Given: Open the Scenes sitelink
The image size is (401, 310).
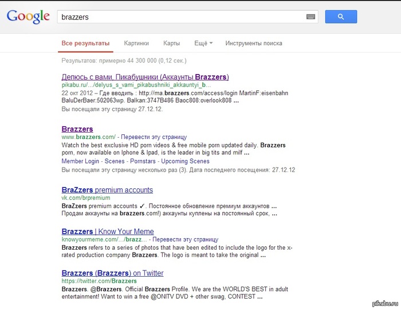Looking at the screenshot, I should coord(115,161).
